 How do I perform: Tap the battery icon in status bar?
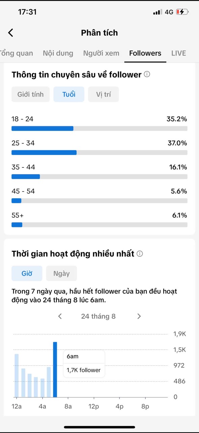pos(182,12)
